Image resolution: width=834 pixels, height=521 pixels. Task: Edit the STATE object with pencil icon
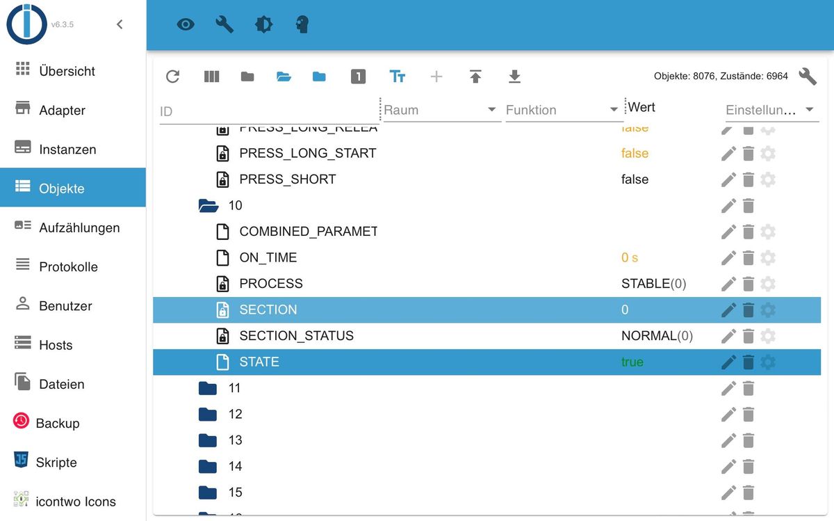[x=728, y=362]
